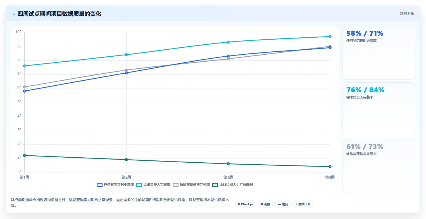Click the 0 y-axis label

tap(20, 172)
